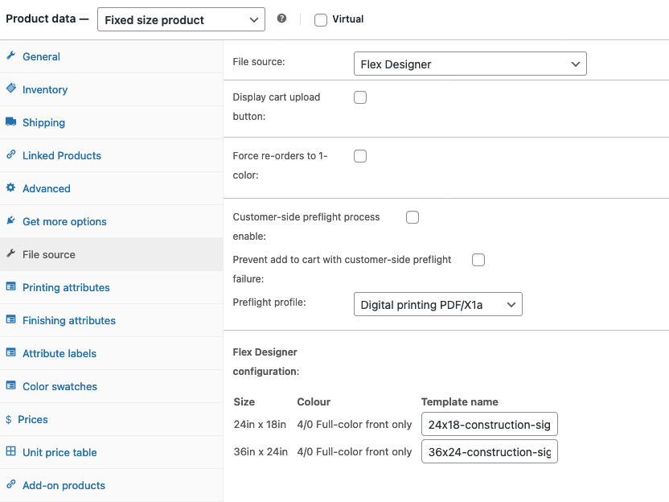
Task: Edit the 24x18-construction-sig template name field
Action: [489, 424]
